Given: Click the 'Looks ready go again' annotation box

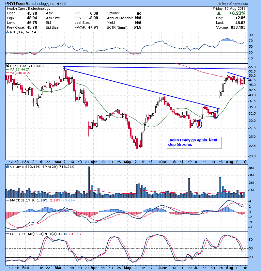Looking at the screenshot, I should click(x=194, y=142).
